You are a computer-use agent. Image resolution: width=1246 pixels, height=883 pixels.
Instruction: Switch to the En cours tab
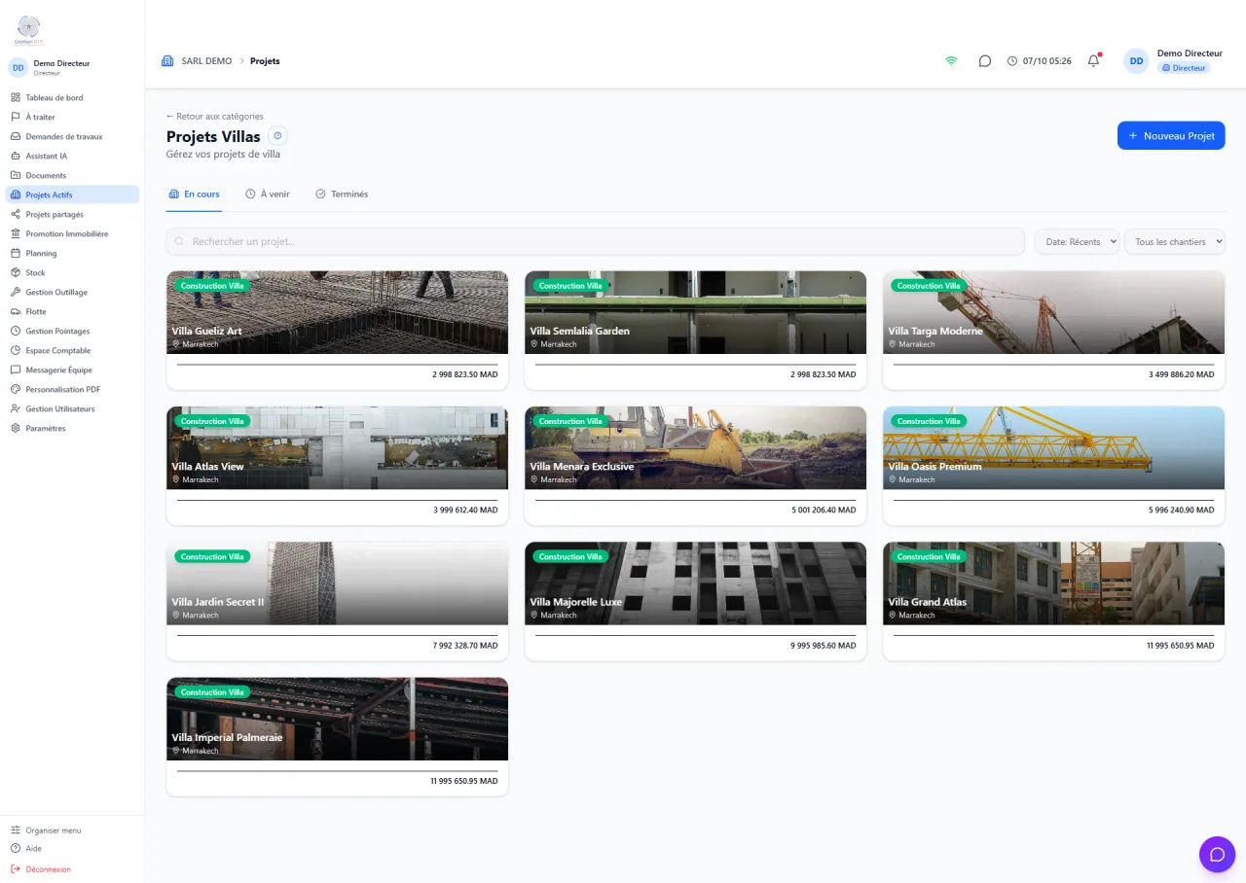coord(194,194)
